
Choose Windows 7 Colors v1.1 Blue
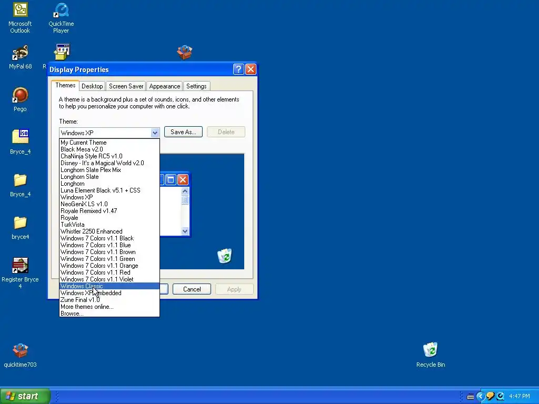tap(109, 245)
